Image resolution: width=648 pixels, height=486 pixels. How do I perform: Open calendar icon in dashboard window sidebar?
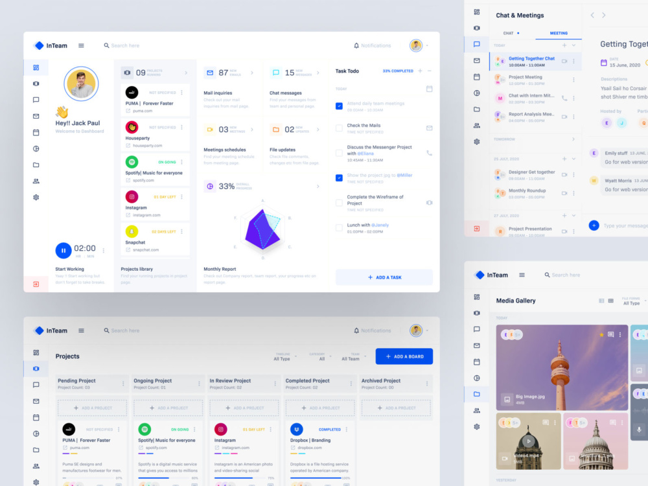[x=36, y=132]
